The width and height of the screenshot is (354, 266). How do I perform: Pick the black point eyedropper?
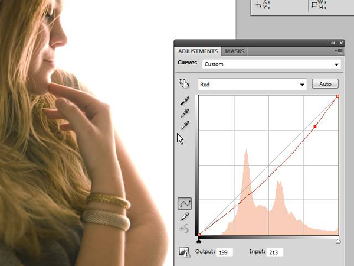click(x=185, y=101)
